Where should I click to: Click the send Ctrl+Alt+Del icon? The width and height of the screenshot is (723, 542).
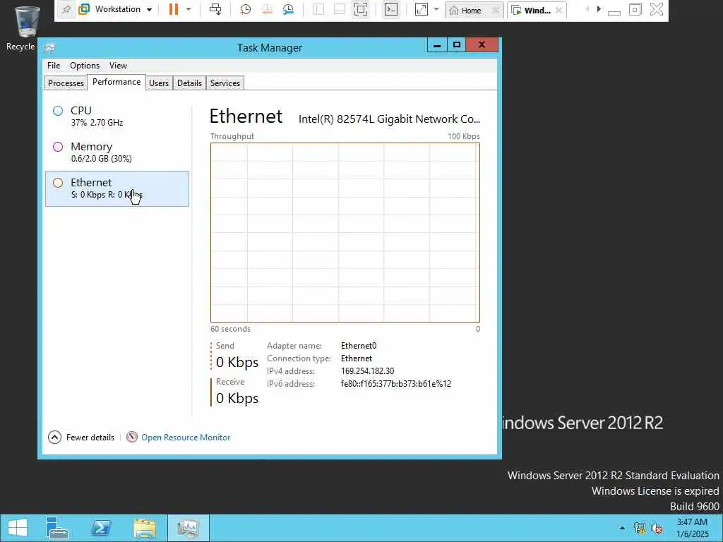click(215, 9)
